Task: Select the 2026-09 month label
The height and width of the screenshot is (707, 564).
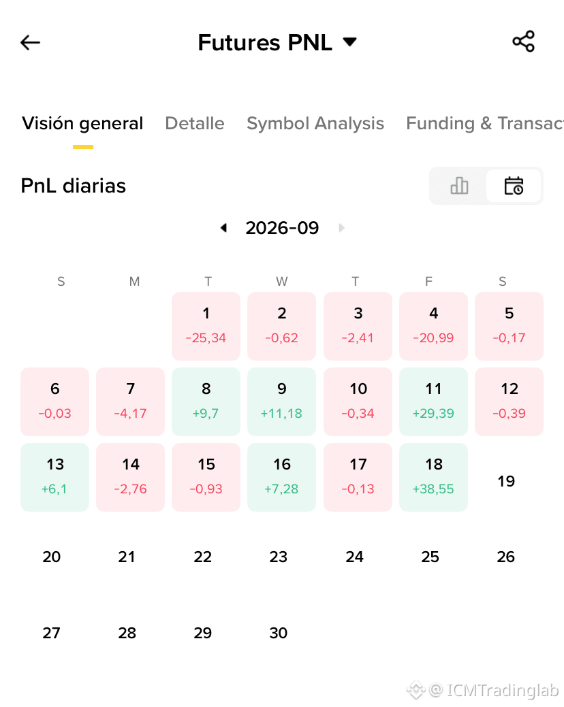Action: click(x=282, y=228)
